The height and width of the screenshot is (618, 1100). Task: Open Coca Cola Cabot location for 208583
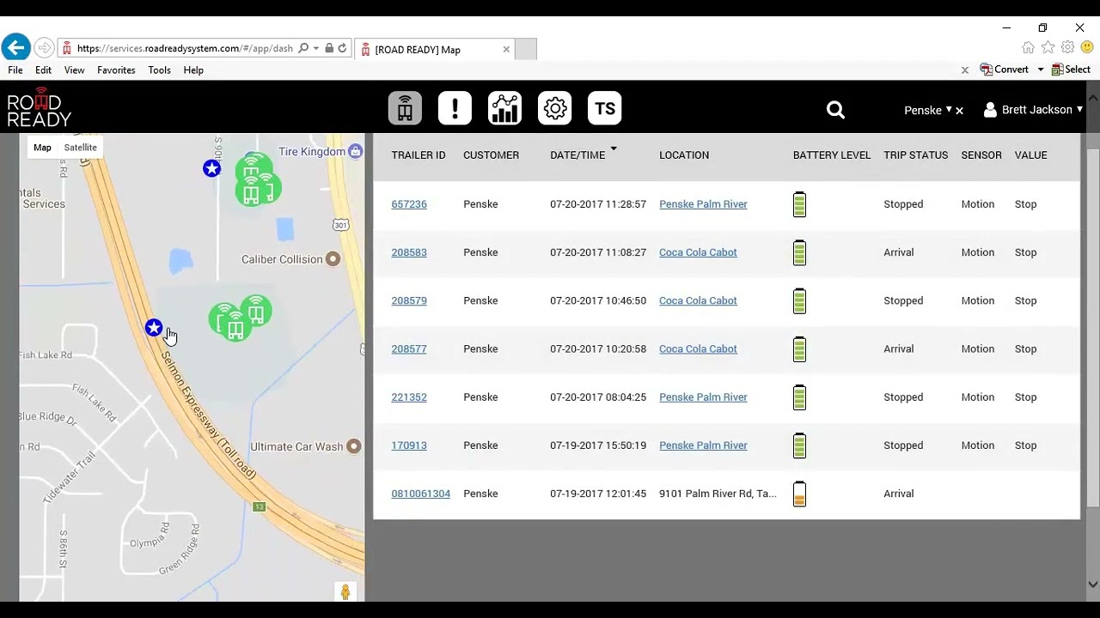[x=698, y=252]
